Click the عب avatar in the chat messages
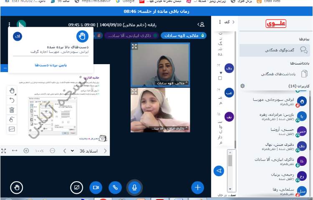The height and width of the screenshot is (200, 313). [229, 93]
